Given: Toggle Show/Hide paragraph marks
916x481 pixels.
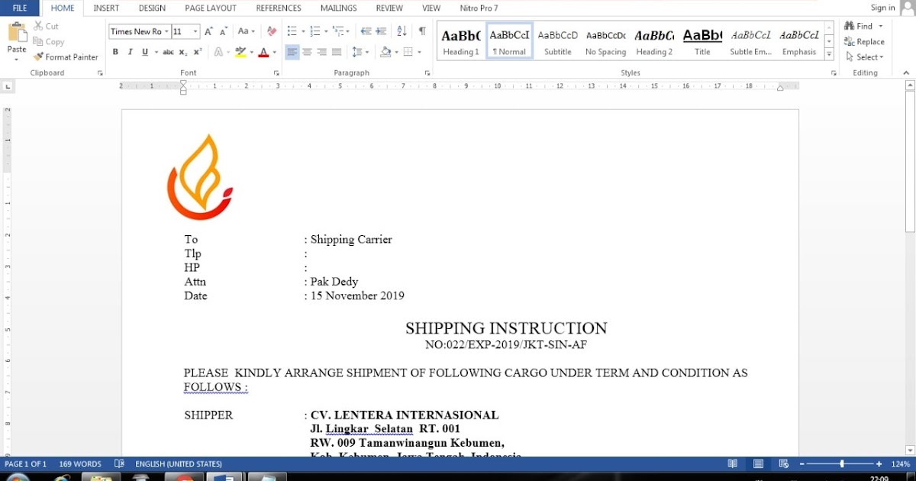Looking at the screenshot, I should click(421, 31).
